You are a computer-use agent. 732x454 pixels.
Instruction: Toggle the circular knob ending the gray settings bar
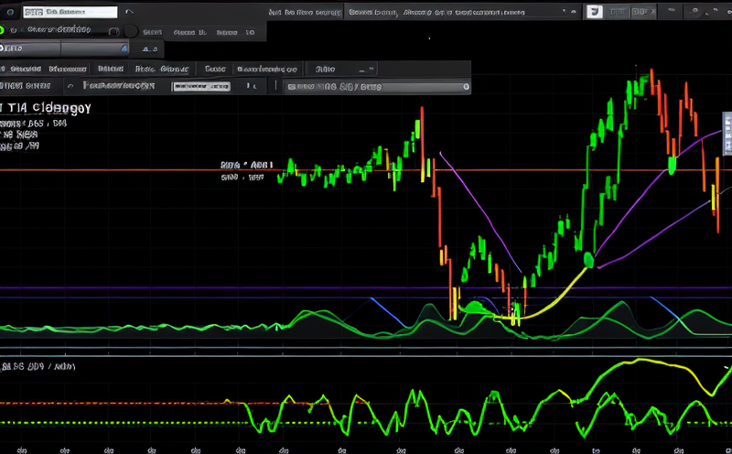point(464,87)
